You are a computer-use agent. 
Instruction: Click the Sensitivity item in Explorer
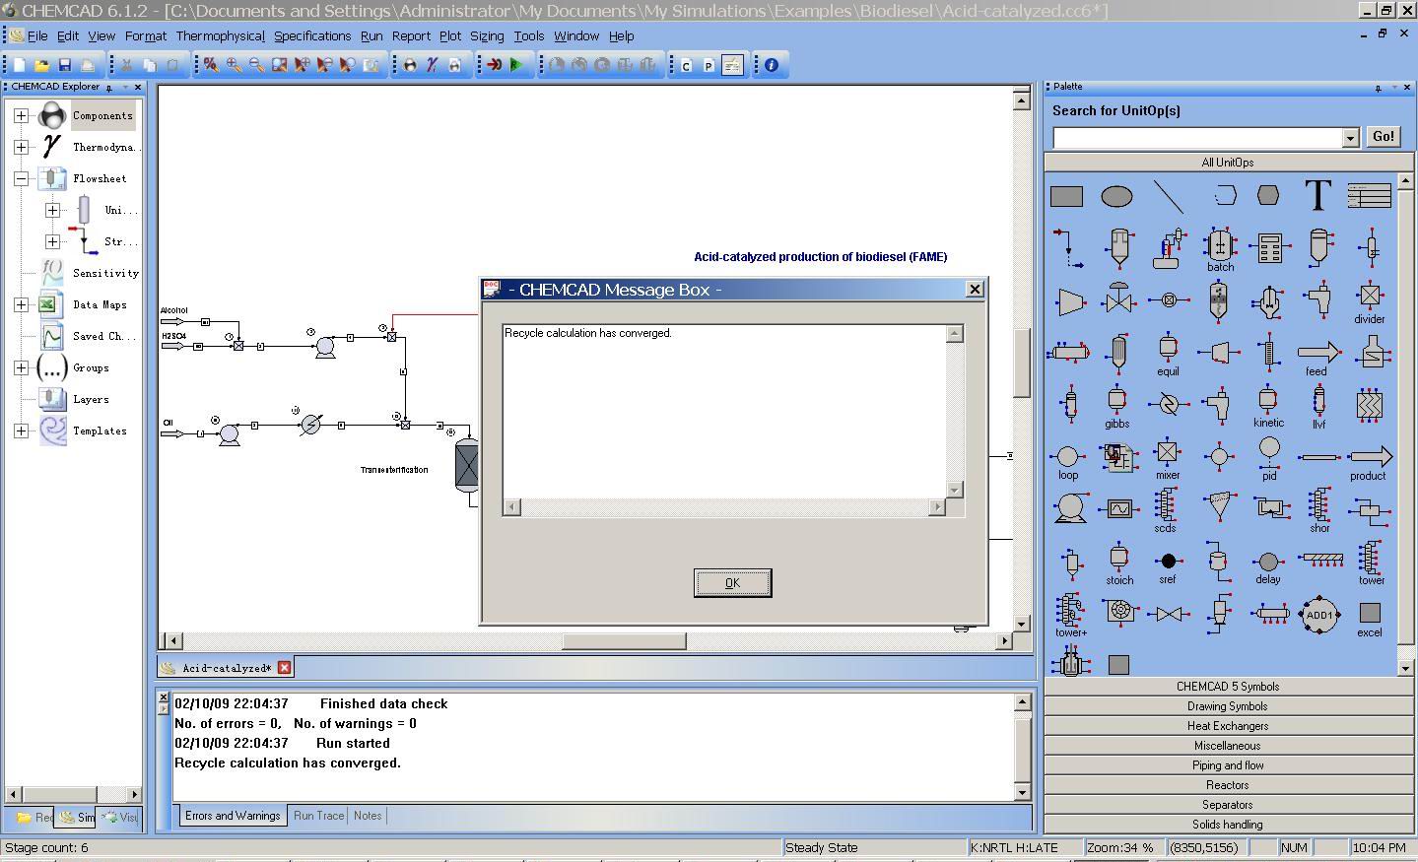coord(105,273)
